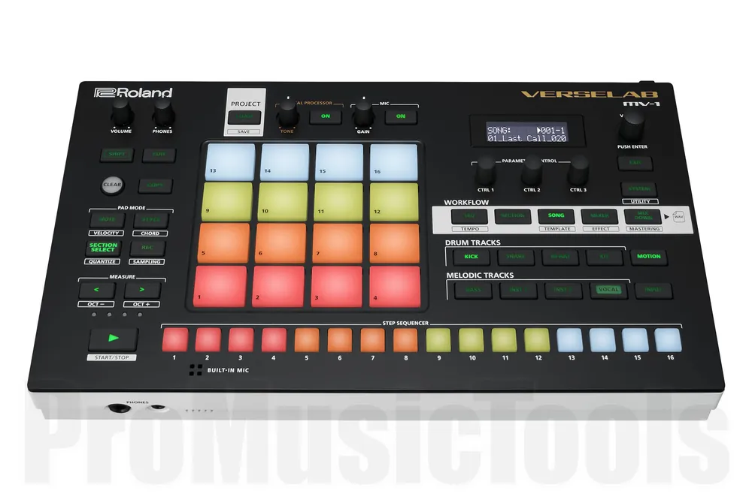Tap the SONG display screen
The width and height of the screenshot is (752, 500).
tap(526, 132)
